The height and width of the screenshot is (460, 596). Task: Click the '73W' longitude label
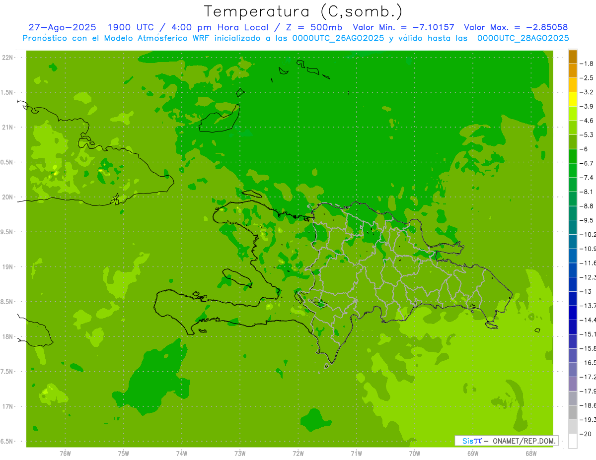pyautogui.click(x=240, y=453)
